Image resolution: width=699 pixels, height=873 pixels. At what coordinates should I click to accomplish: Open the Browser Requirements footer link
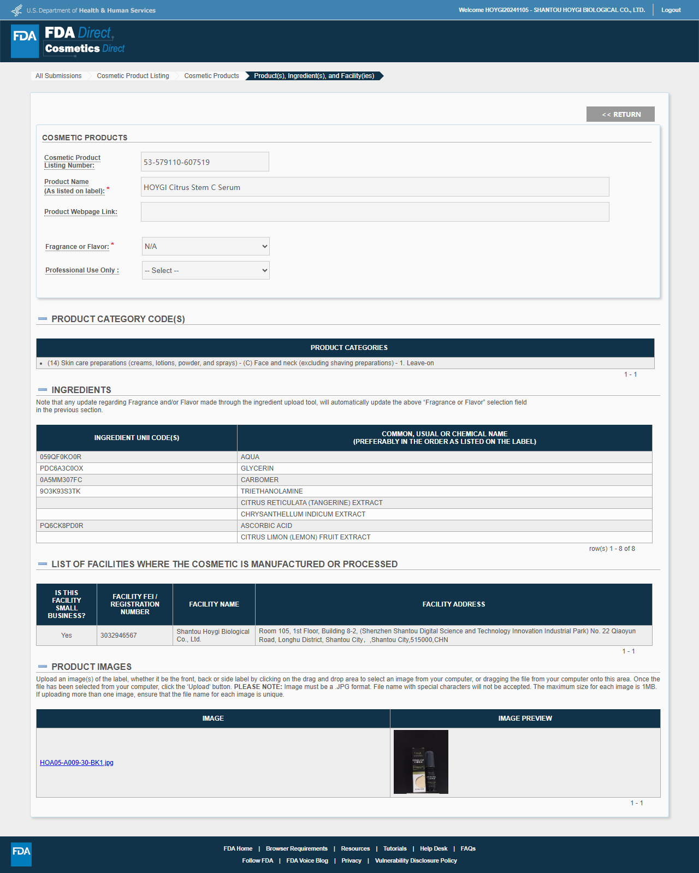(x=297, y=848)
